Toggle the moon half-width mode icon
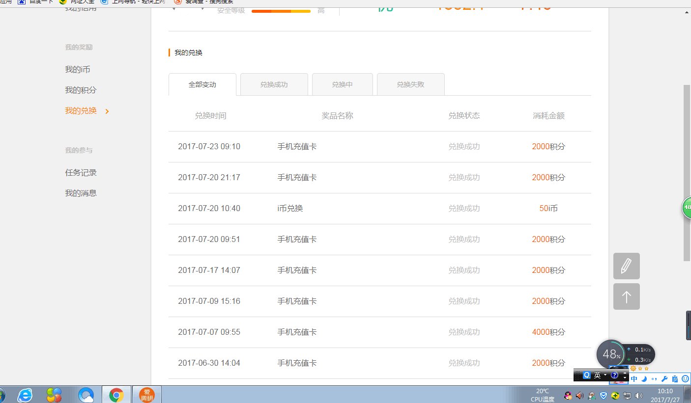The image size is (691, 403). tap(644, 379)
